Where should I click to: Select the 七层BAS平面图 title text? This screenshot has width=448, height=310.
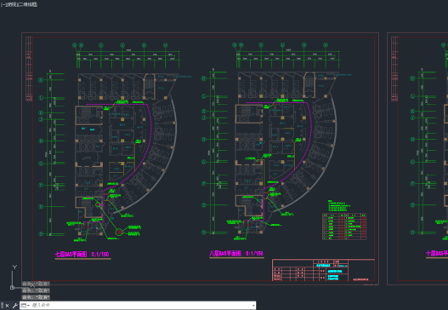[71, 254]
